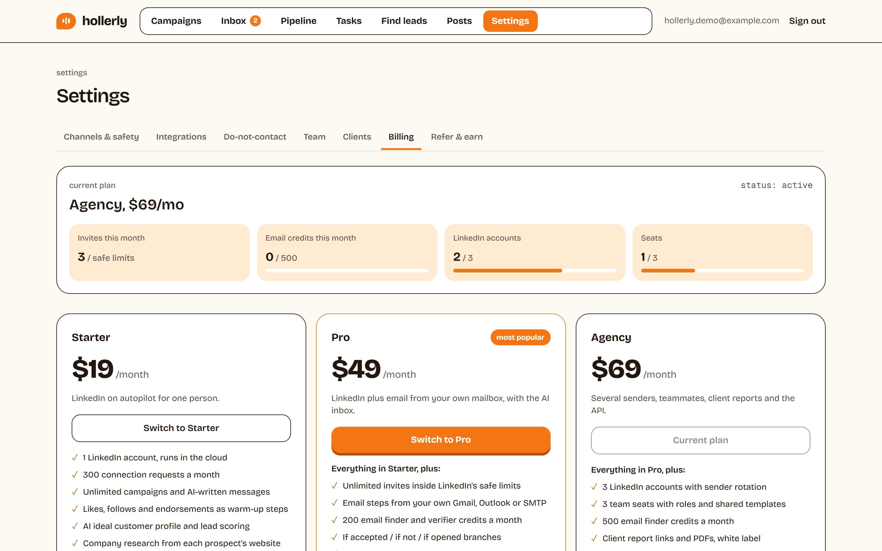882x551 pixels.
Task: Click the 'Agency, $69/mo' plan heading
Action: tap(126, 204)
